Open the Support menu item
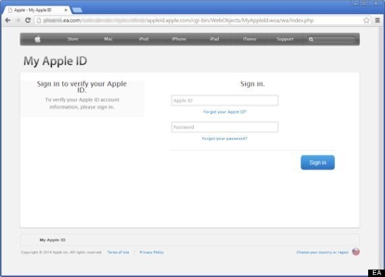 point(285,39)
